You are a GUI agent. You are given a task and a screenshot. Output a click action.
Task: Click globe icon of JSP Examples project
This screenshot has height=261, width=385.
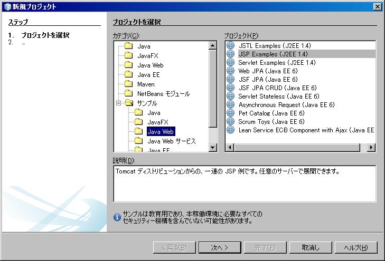231,54
